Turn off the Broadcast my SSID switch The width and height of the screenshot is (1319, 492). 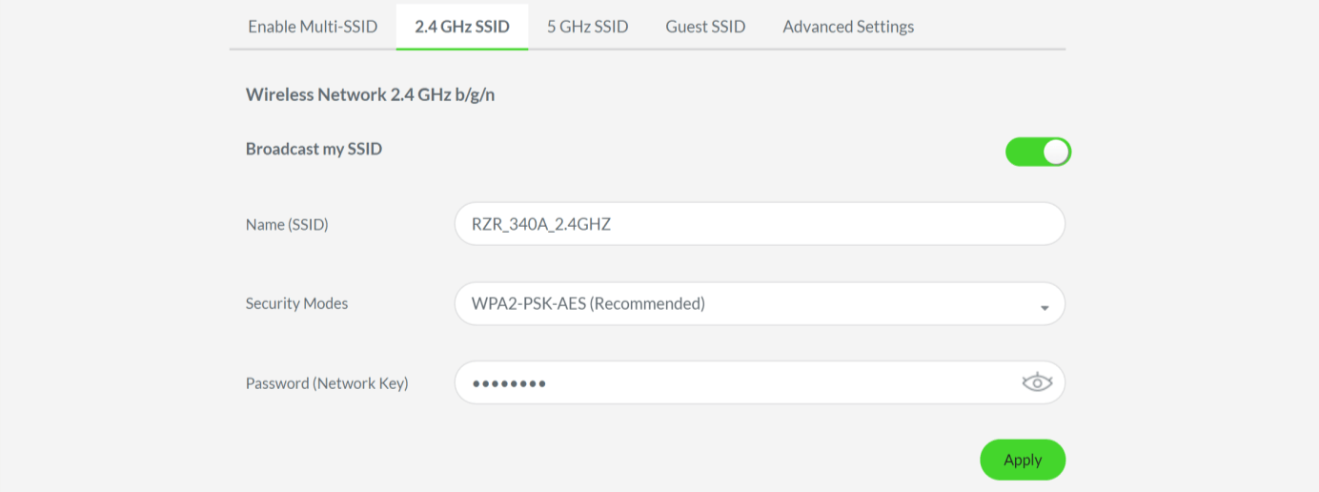click(1038, 152)
